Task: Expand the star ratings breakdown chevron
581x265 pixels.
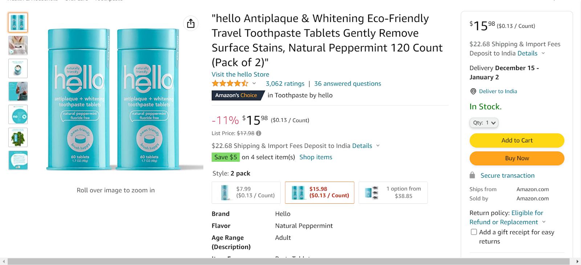Action: [254, 84]
